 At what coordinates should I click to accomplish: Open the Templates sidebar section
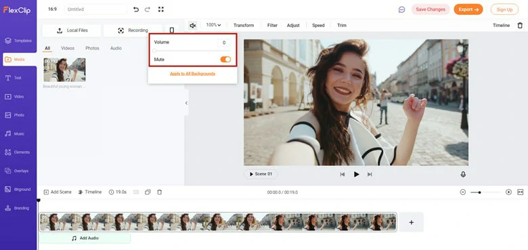coord(18,41)
